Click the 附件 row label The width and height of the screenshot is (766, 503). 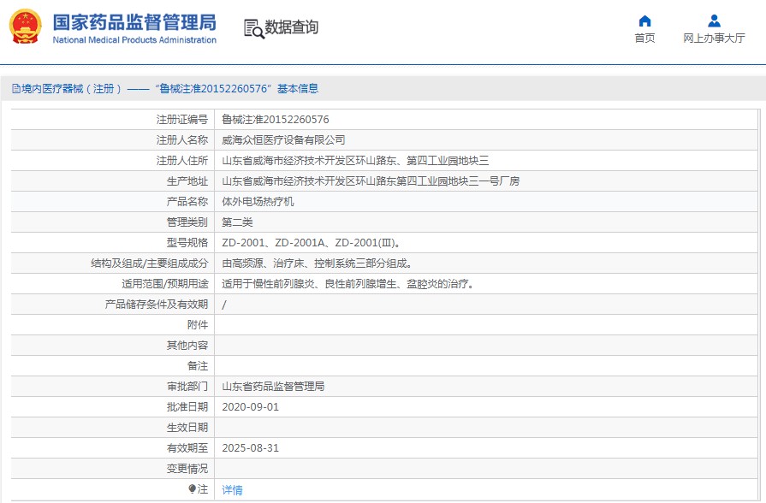point(198,325)
